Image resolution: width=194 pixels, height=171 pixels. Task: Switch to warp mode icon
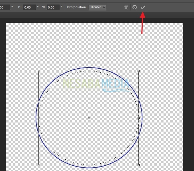tap(126, 7)
